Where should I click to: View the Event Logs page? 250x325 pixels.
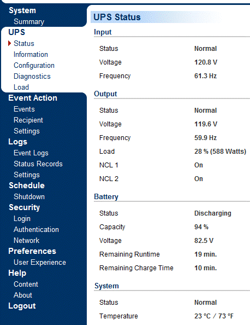[31, 153]
